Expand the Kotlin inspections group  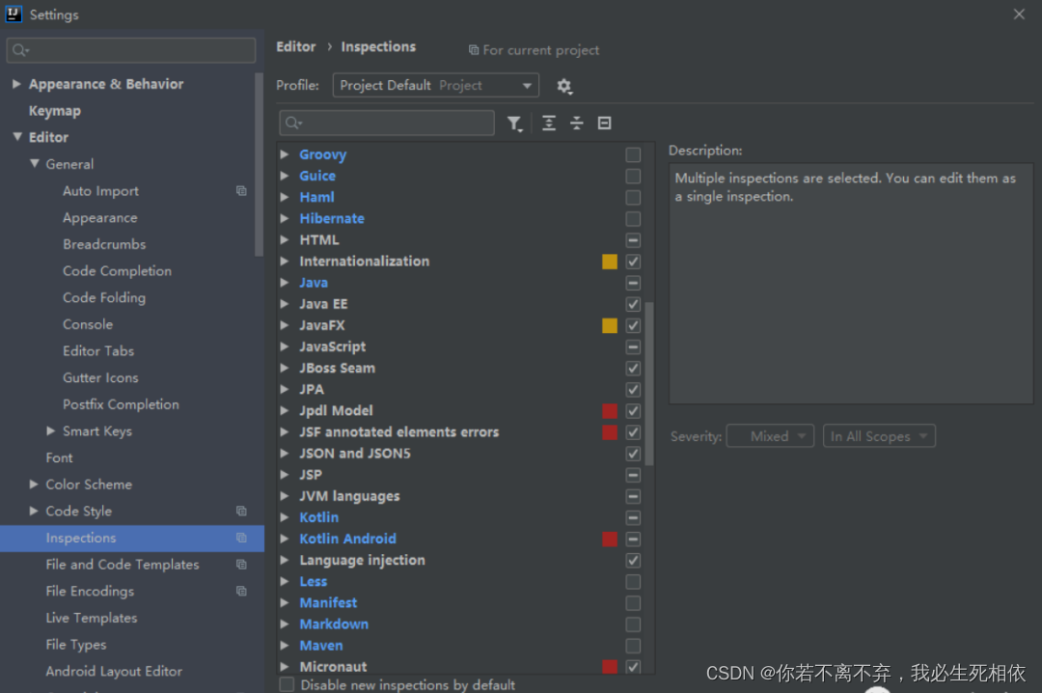[285, 517]
